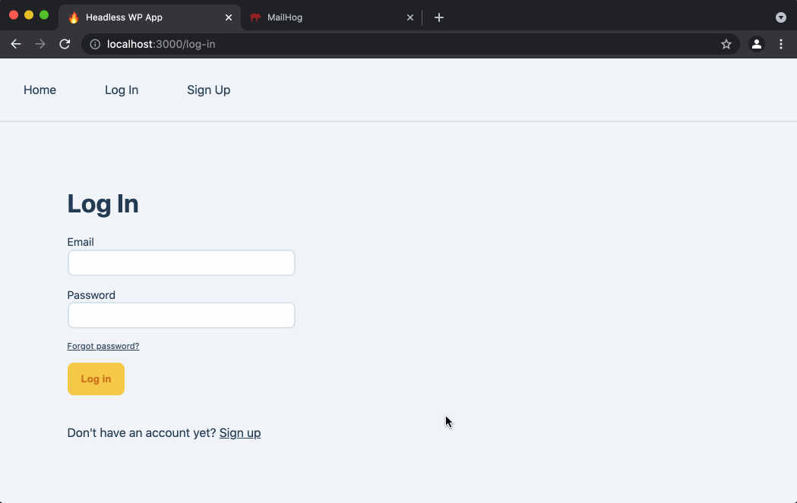Click the forward navigation arrow
The height and width of the screenshot is (503, 797).
(40, 44)
